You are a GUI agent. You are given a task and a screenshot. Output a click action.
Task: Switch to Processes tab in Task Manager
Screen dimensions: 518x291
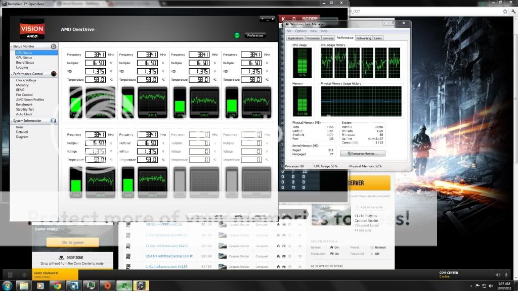pos(313,38)
